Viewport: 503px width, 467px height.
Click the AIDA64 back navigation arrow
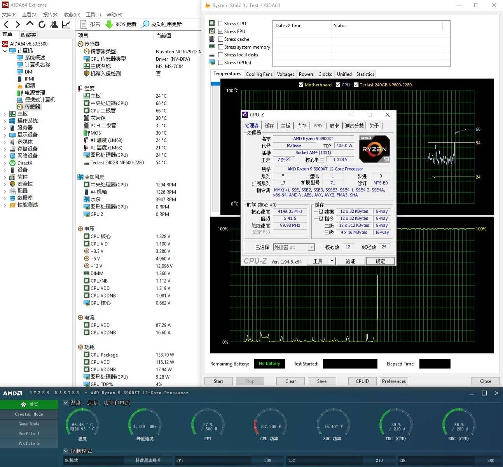point(6,24)
